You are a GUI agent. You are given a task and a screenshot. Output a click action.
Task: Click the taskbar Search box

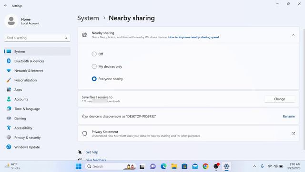[x=111, y=166]
